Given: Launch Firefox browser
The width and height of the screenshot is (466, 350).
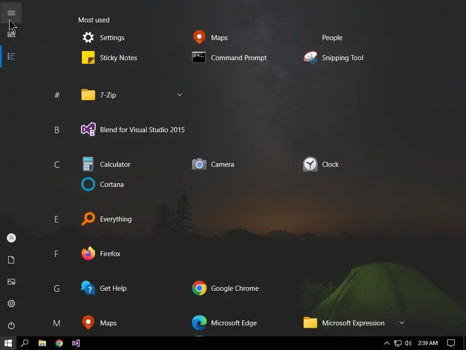Looking at the screenshot, I should pos(101,253).
